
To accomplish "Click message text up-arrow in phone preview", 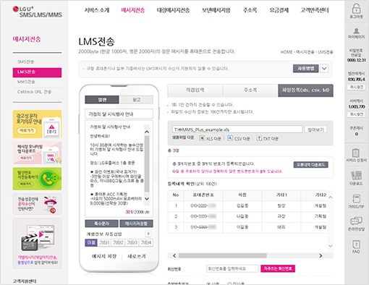I will (147, 132).
